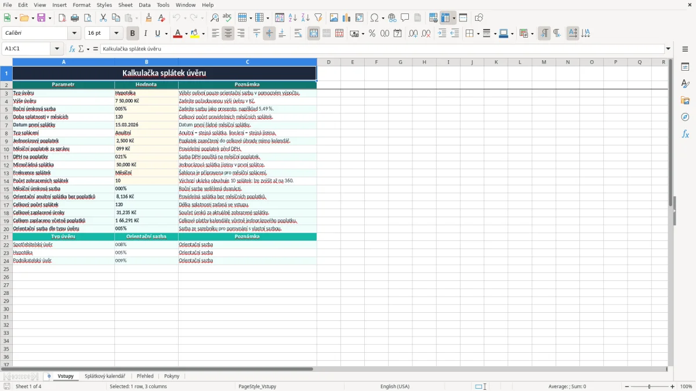696x391 pixels.
Task: Switch to the Splátkový kalendář sheet tab
Action: coord(105,376)
